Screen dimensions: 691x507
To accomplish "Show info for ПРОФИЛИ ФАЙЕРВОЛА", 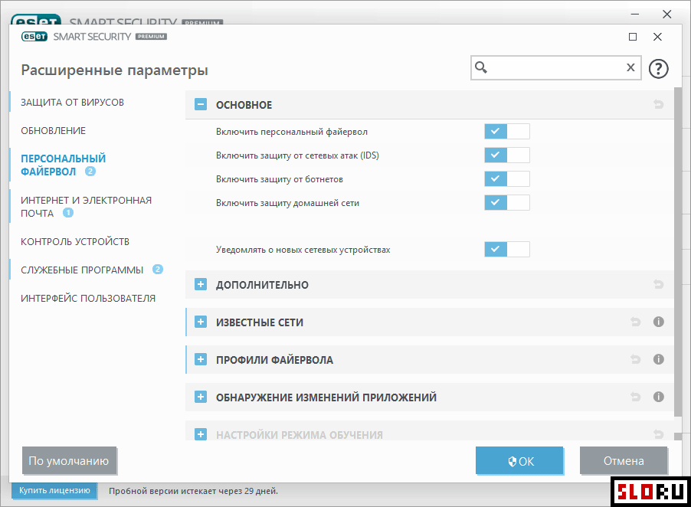I will click(x=658, y=359).
